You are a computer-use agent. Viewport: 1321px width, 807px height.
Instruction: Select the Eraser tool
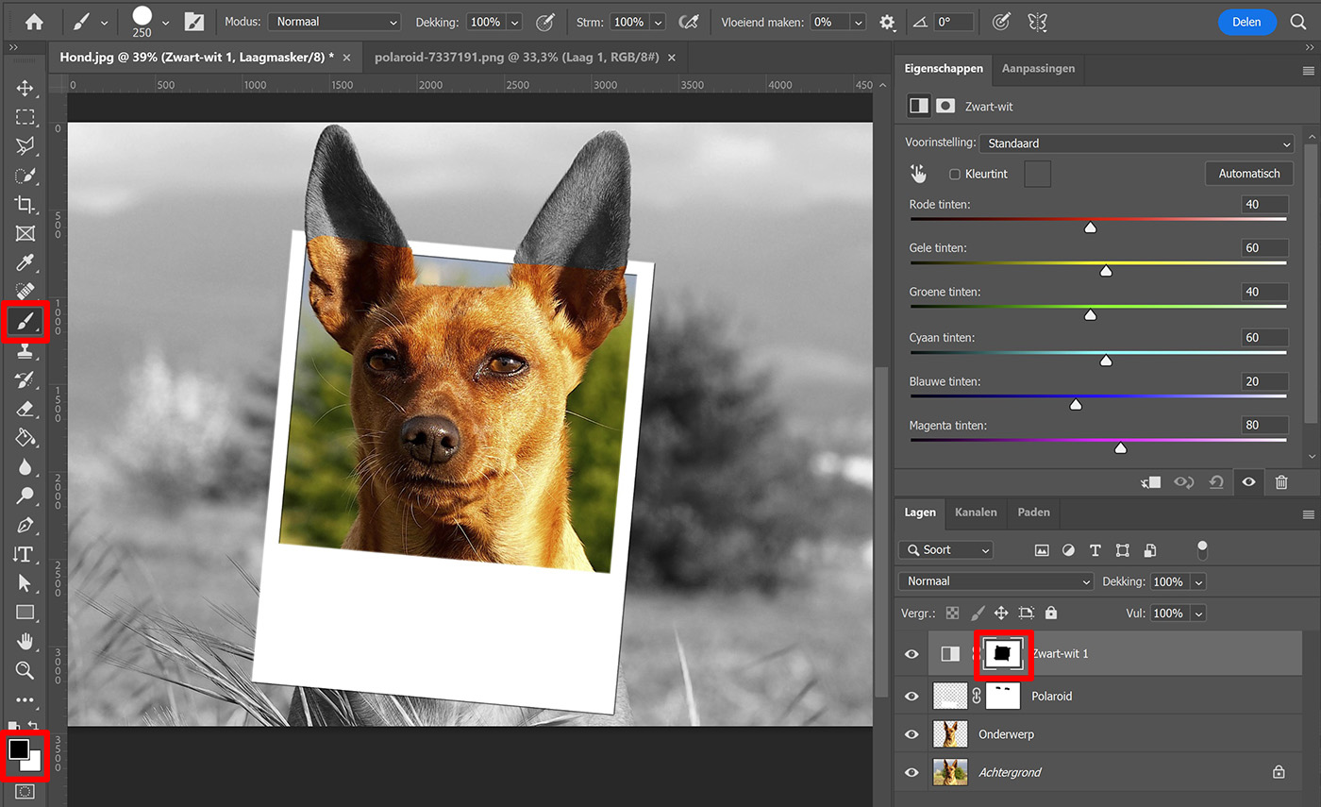(25, 409)
